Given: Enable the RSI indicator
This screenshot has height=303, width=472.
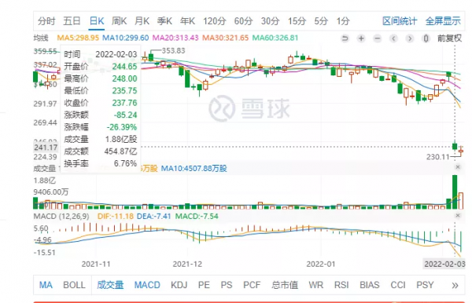Looking at the screenshot, I should [x=341, y=285].
